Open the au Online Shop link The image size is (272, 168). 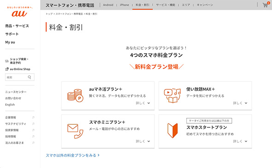(20, 69)
